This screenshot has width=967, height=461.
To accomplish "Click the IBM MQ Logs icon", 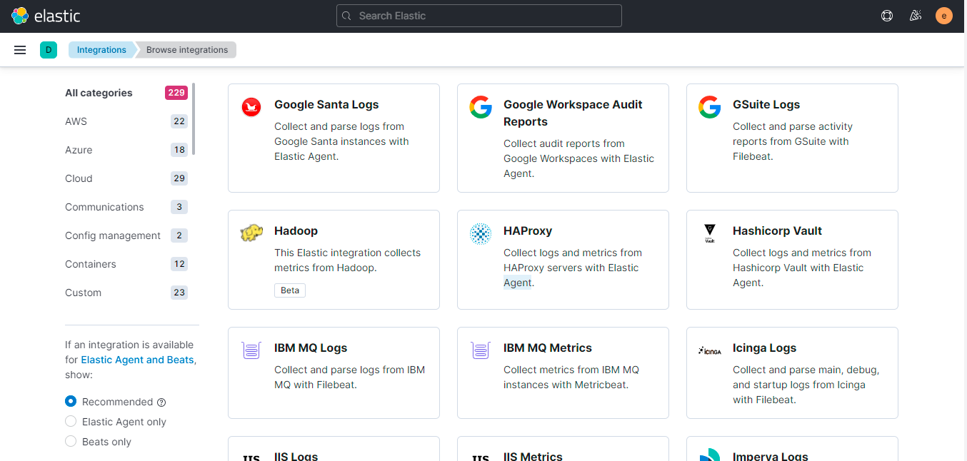I will 251,350.
